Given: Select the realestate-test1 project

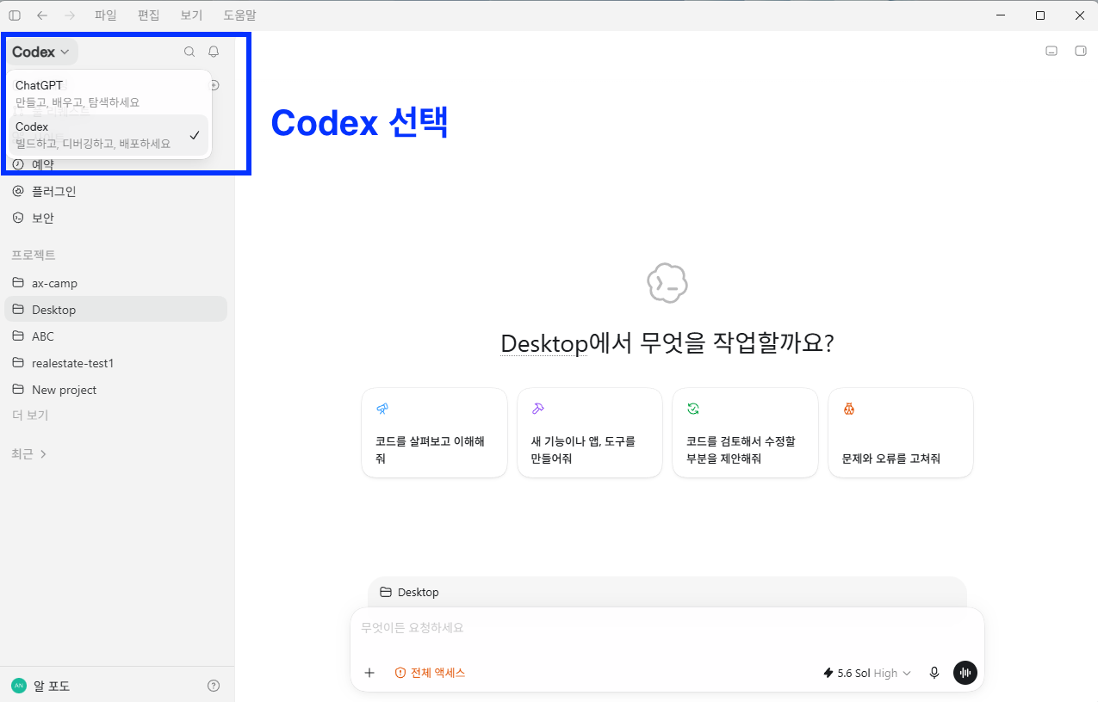Looking at the screenshot, I should (x=115, y=363).
